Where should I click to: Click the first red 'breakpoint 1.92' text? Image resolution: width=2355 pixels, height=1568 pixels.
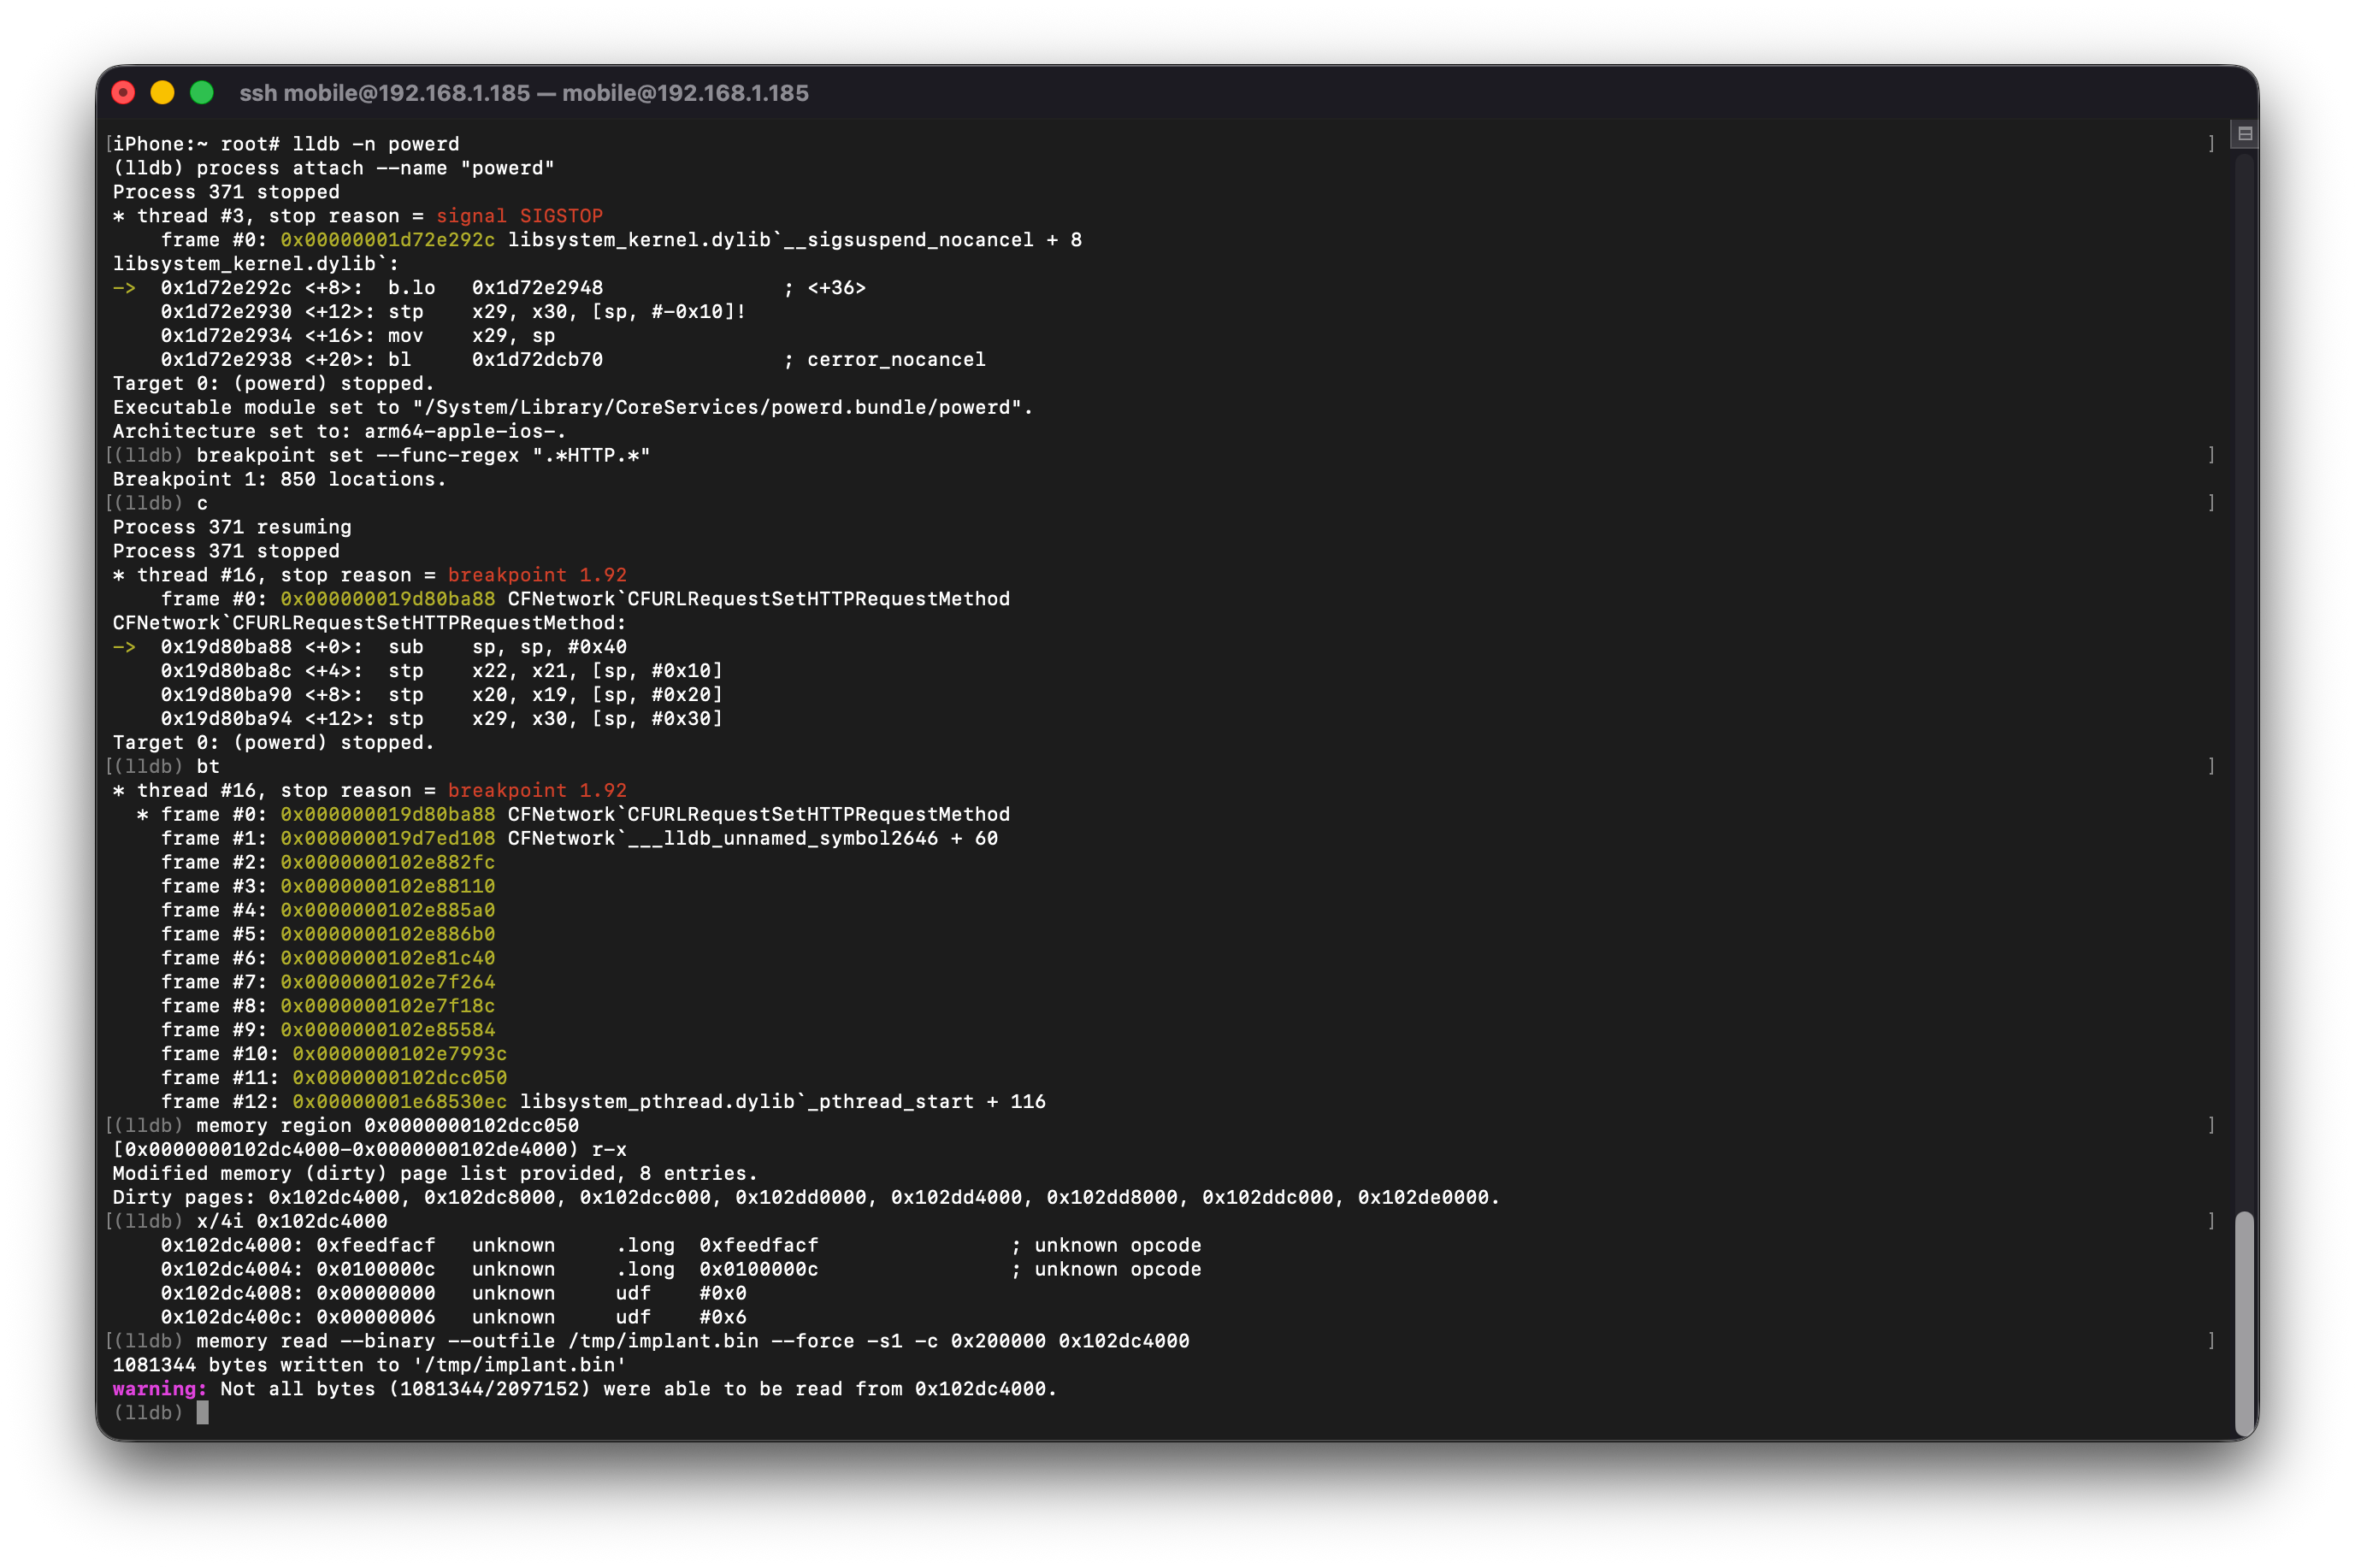pyautogui.click(x=537, y=575)
